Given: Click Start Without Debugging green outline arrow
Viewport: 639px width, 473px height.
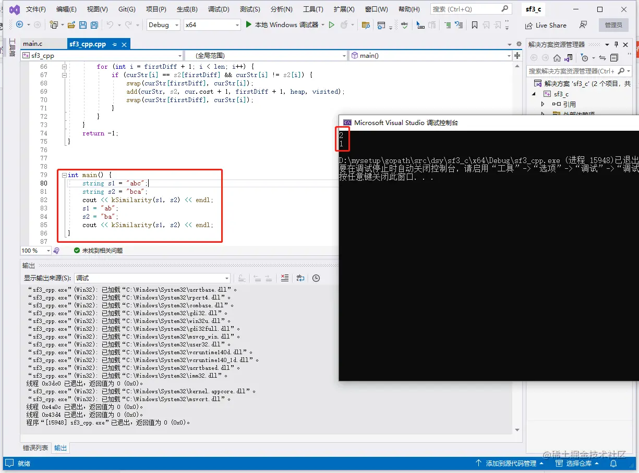Looking at the screenshot, I should 331,25.
